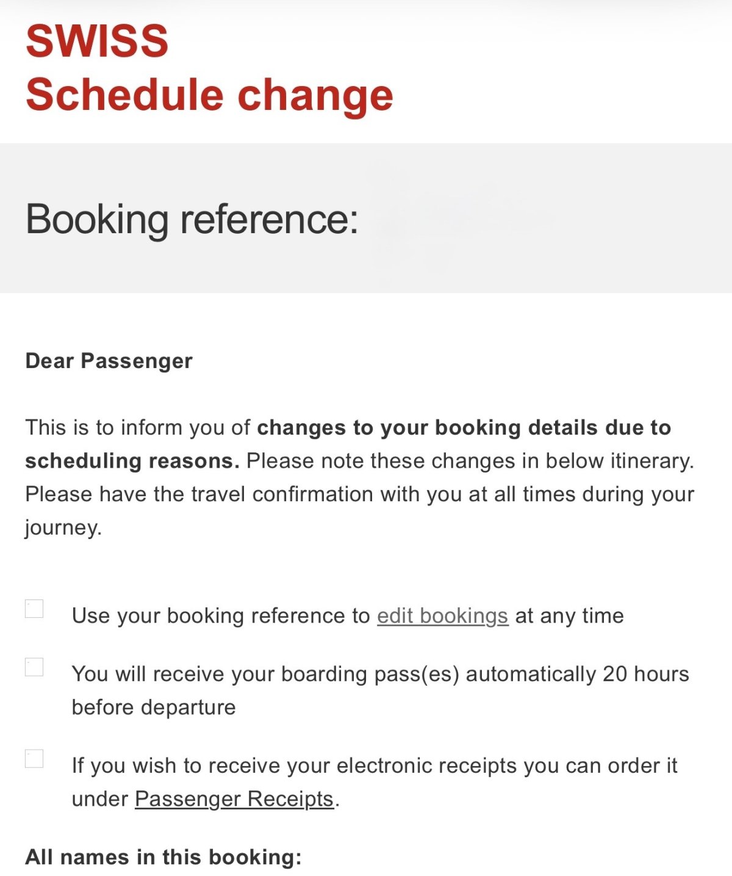This screenshot has height=876, width=732.
Task: Click the "All names in this booking:" heading
Action: coord(163,857)
